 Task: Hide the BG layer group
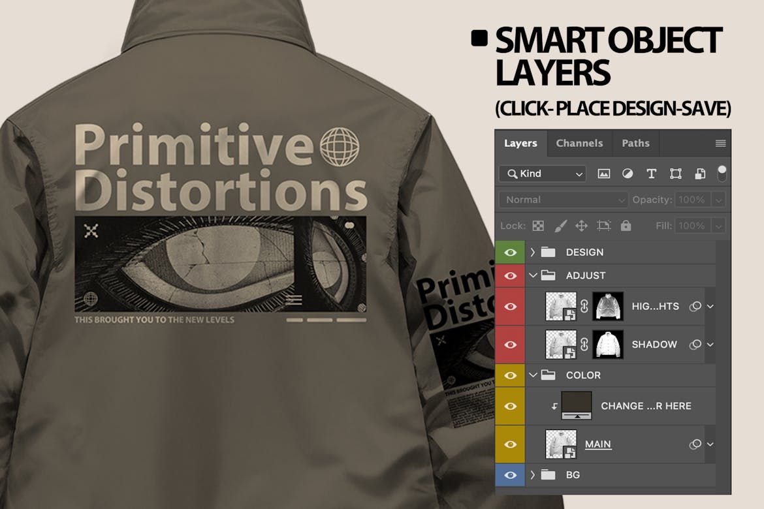(x=510, y=474)
